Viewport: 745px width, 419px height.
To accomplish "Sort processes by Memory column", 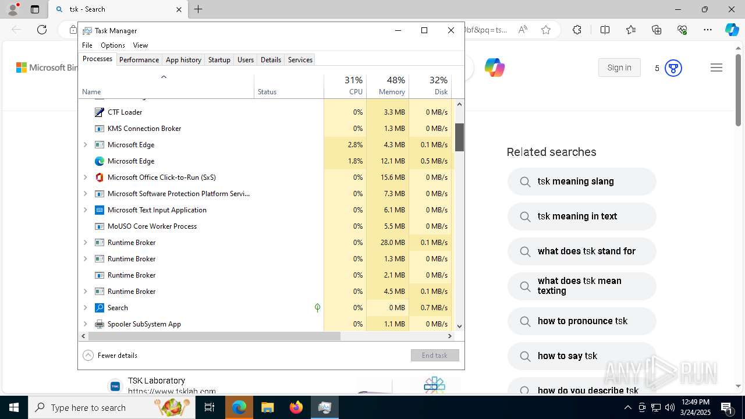I will pyautogui.click(x=388, y=86).
